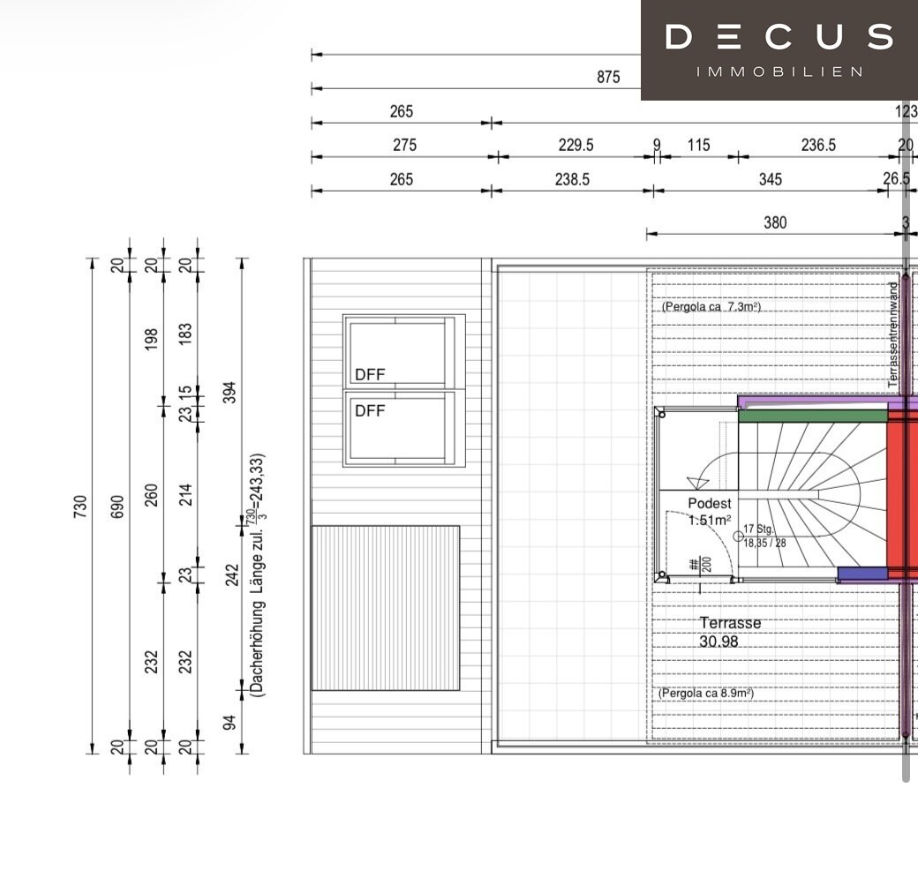The width and height of the screenshot is (918, 886).
Task: Click the 875 dimension value
Action: (x=608, y=77)
